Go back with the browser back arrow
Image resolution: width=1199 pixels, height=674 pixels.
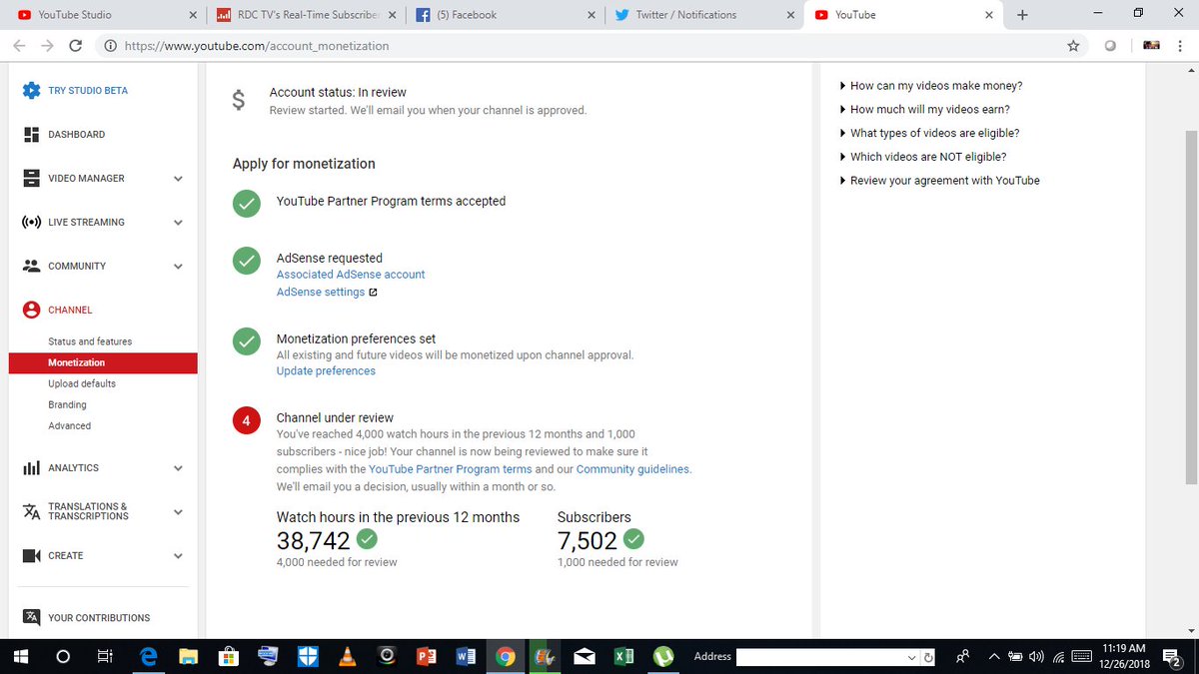(x=19, y=45)
